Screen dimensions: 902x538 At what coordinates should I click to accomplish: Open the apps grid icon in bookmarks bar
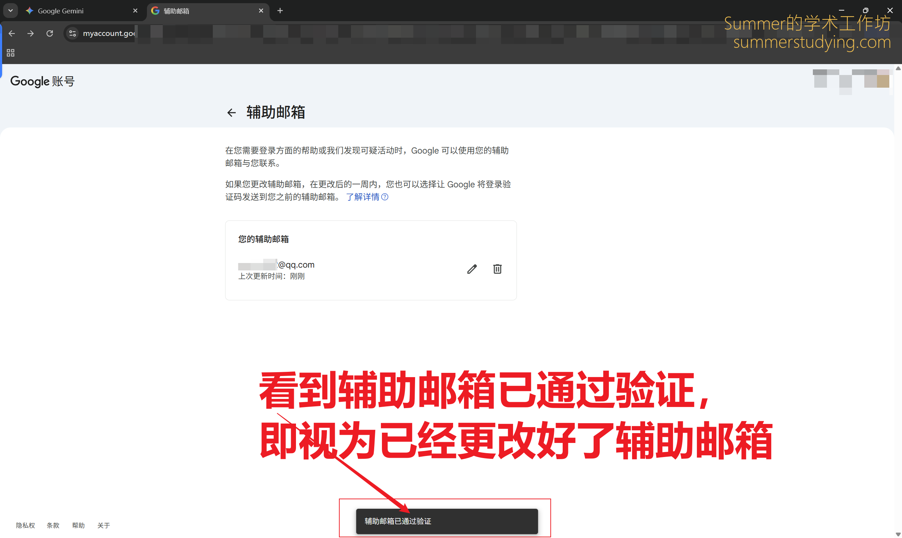point(11,53)
